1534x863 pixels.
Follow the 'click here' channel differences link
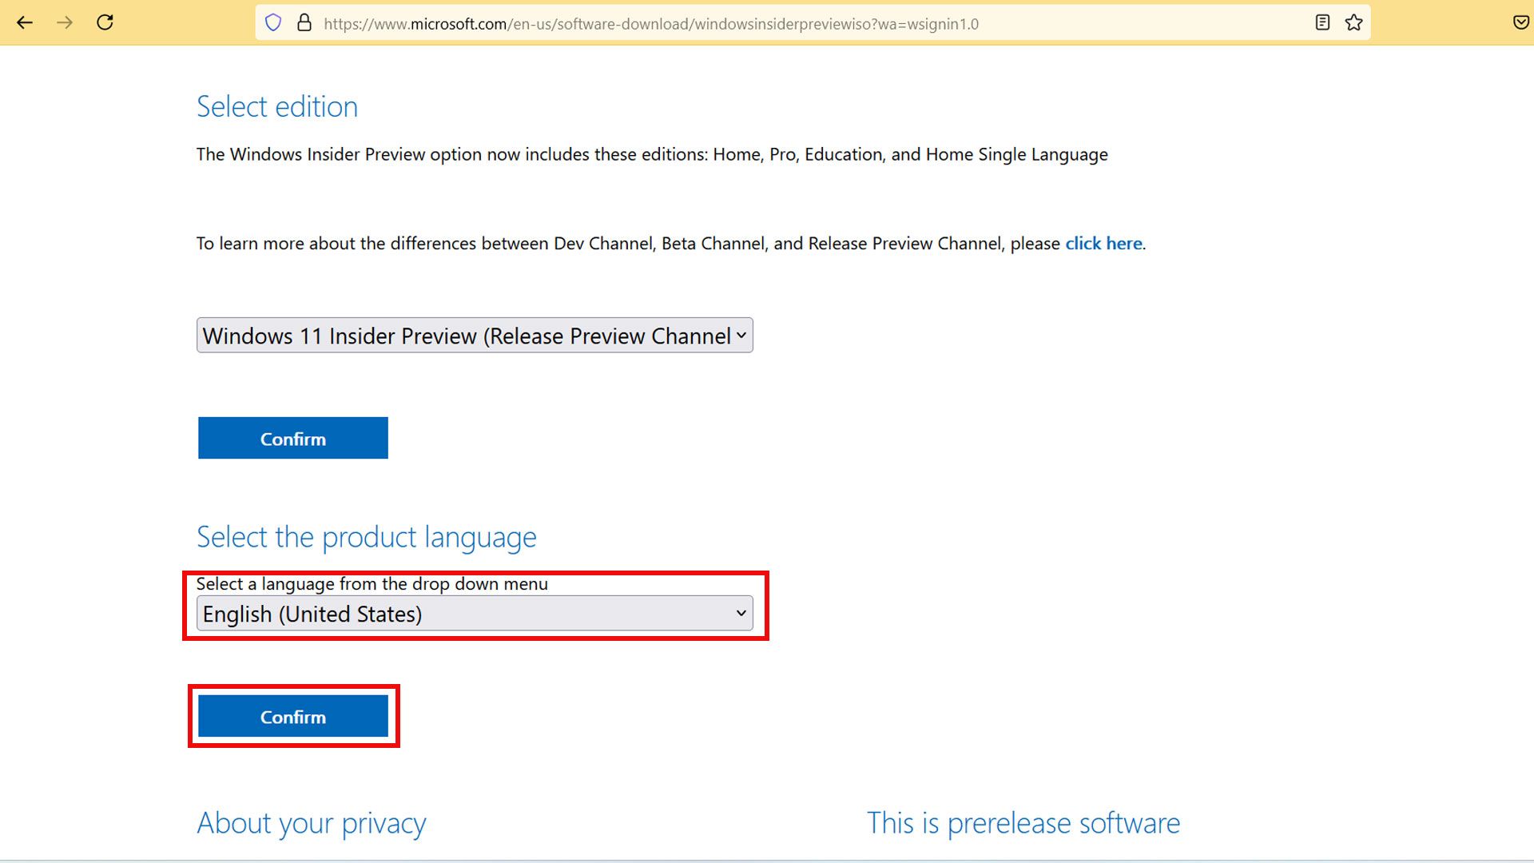click(1103, 244)
